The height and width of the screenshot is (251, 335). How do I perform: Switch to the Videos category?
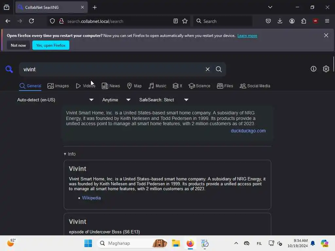(x=85, y=86)
